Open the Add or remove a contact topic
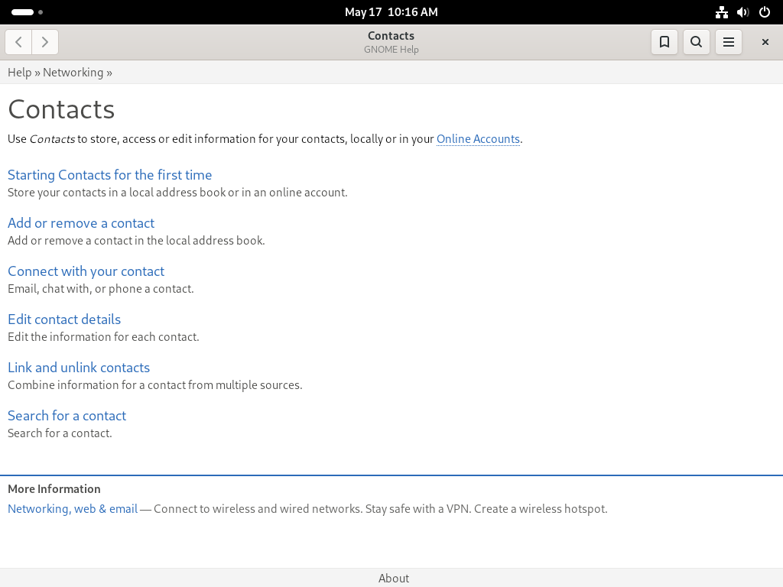Image resolution: width=783 pixels, height=587 pixels. pos(81,223)
